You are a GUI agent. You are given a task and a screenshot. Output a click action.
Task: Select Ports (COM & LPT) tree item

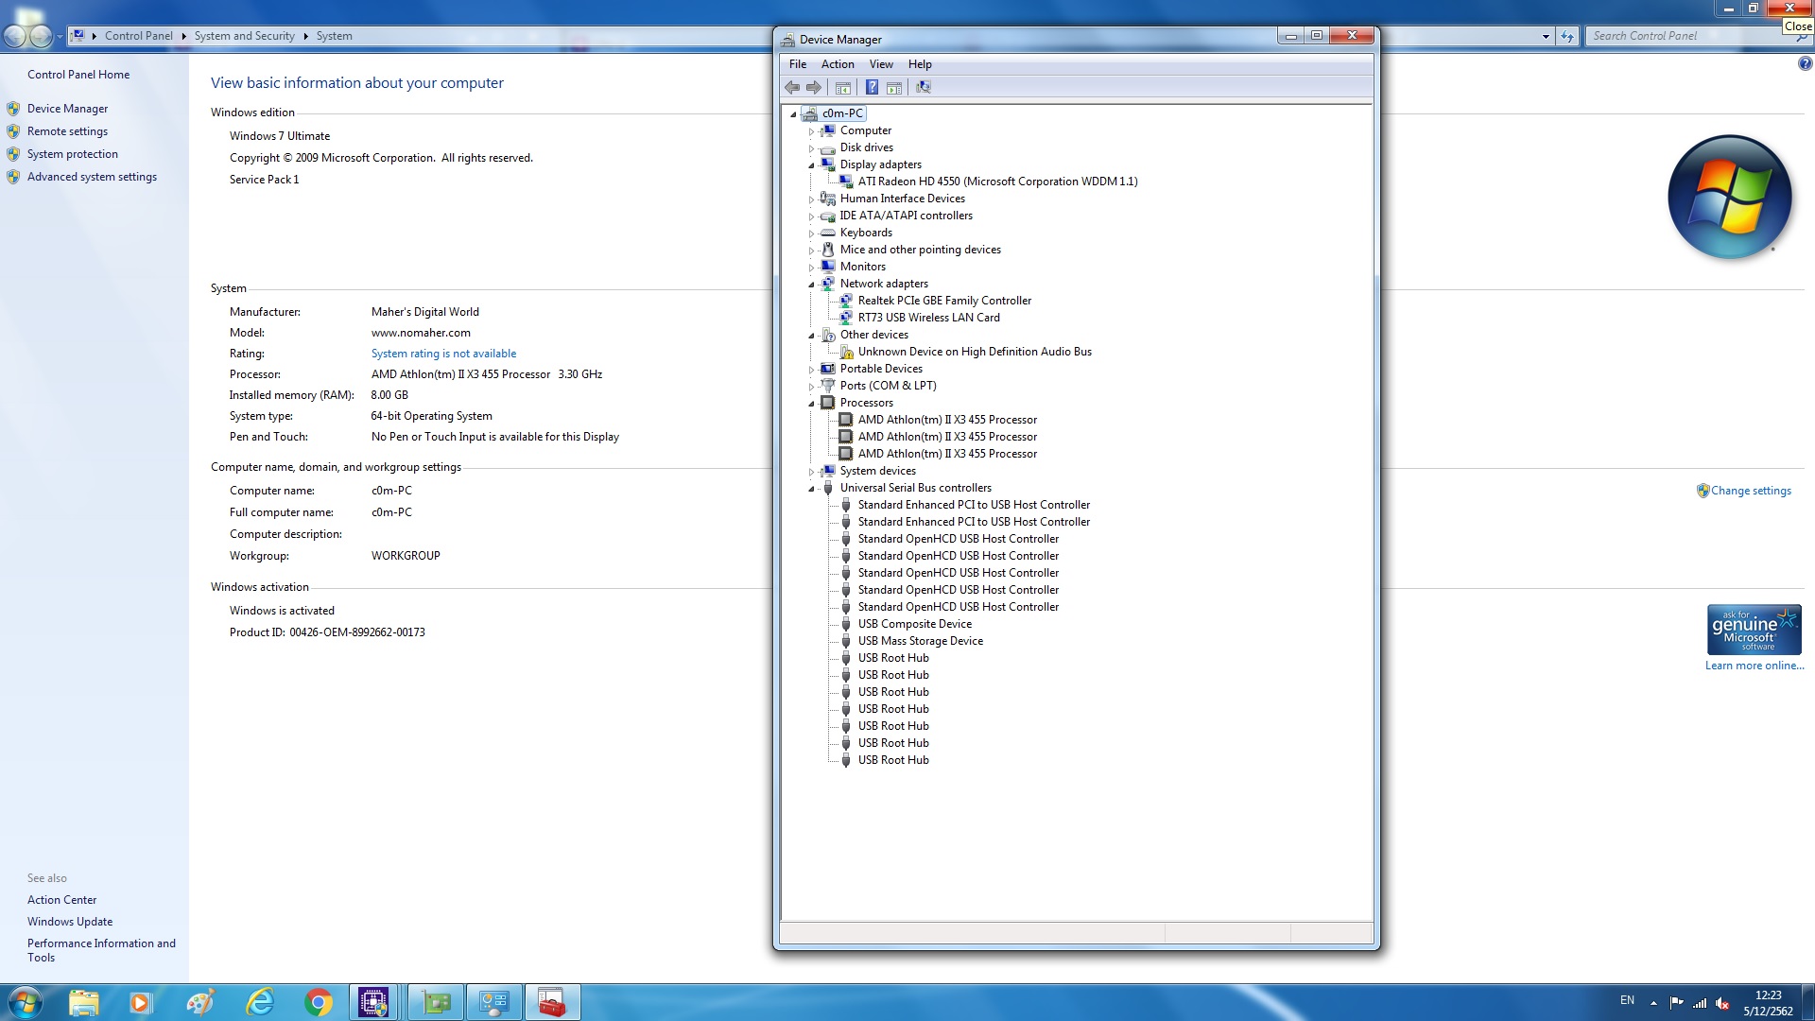888,386
